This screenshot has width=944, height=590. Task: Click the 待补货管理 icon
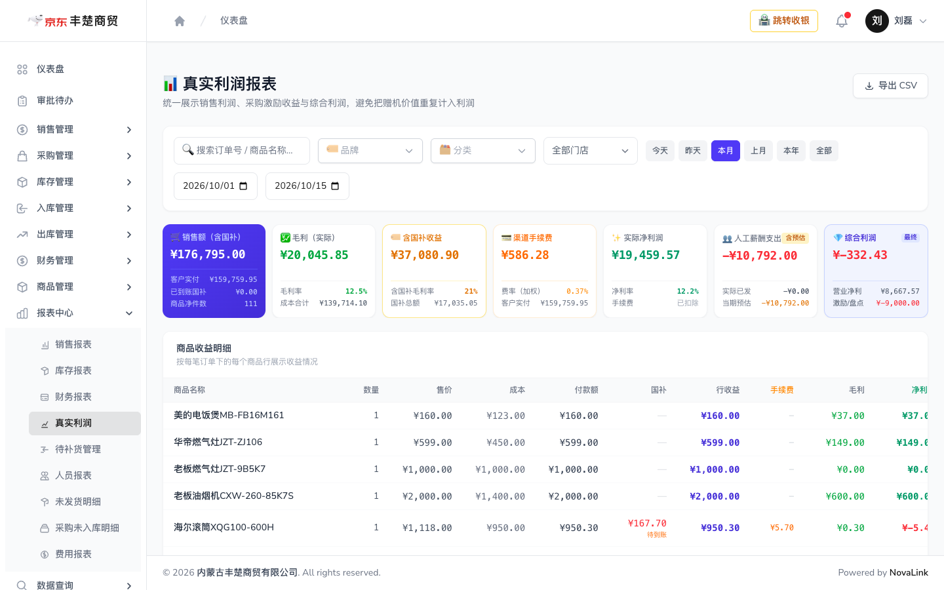[45, 450]
